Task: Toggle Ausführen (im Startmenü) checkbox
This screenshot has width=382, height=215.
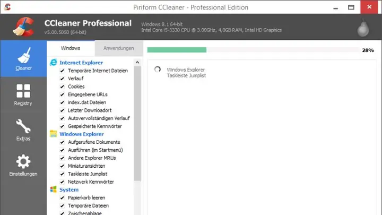Action: click(x=62, y=150)
